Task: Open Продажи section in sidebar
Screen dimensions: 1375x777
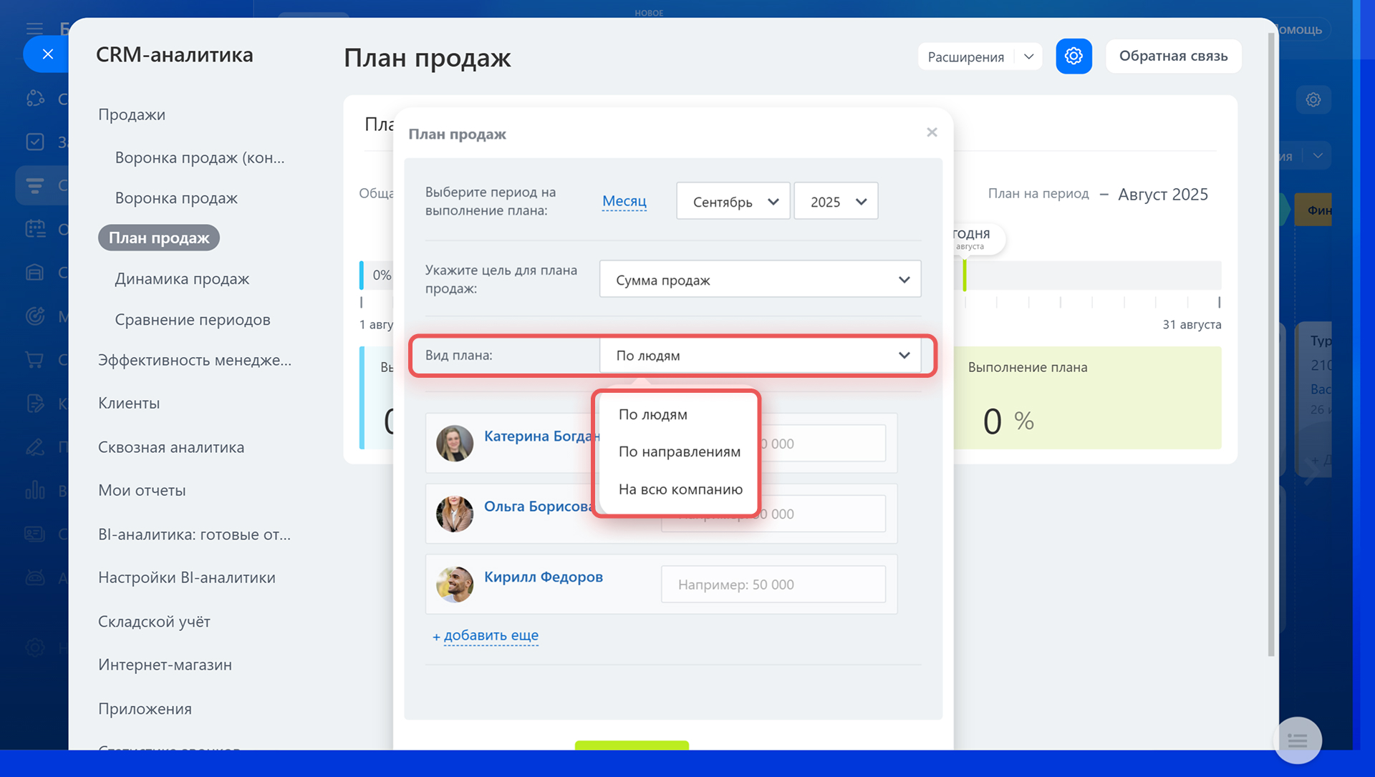Action: (x=132, y=114)
